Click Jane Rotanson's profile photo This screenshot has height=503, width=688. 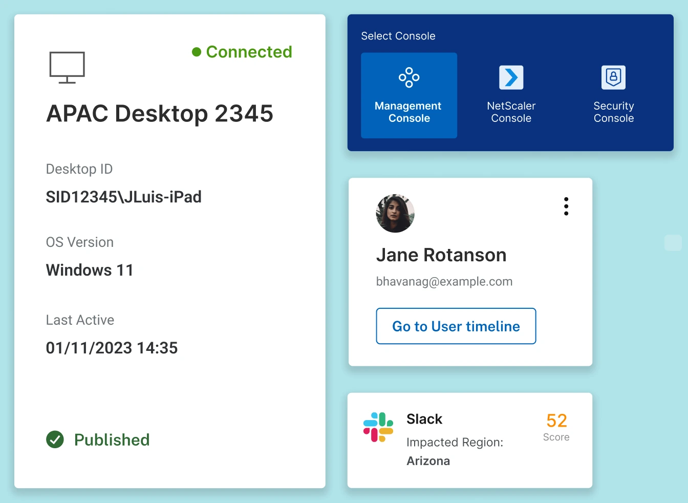click(x=395, y=213)
